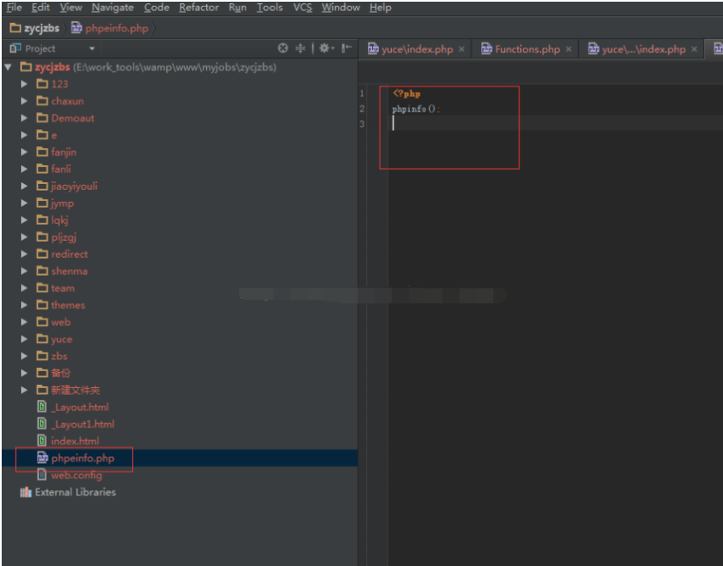Expand the chaxun folder
Viewport: 723px width, 566px height.
coord(24,101)
